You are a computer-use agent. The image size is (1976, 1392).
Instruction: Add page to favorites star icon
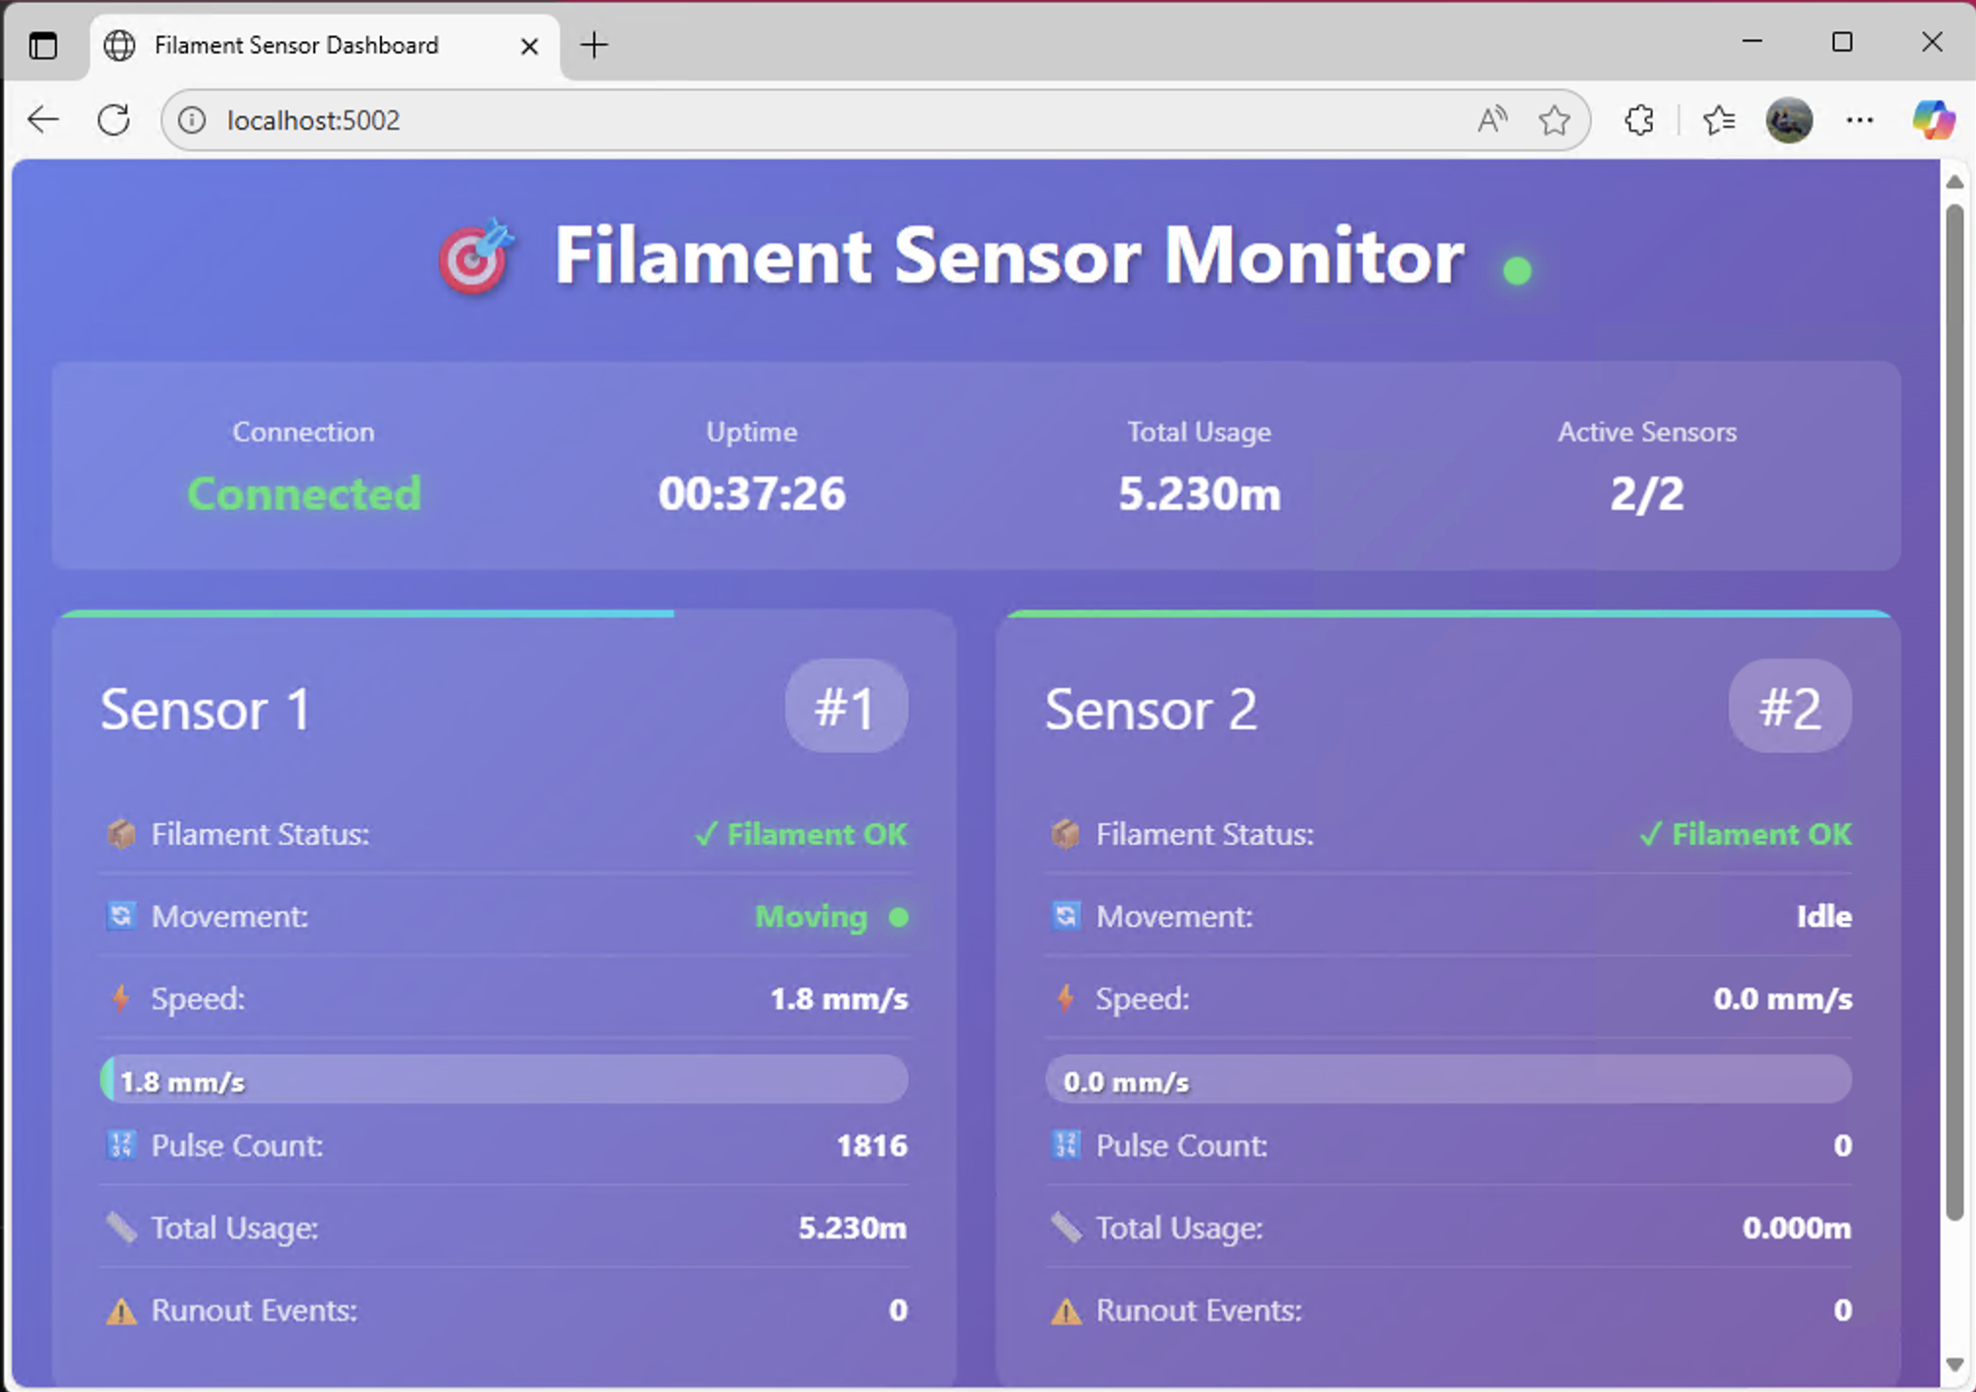coord(1554,120)
